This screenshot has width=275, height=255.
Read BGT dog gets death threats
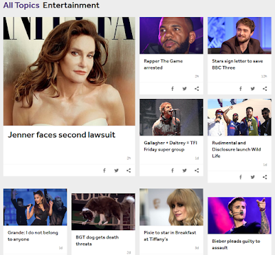97,241
